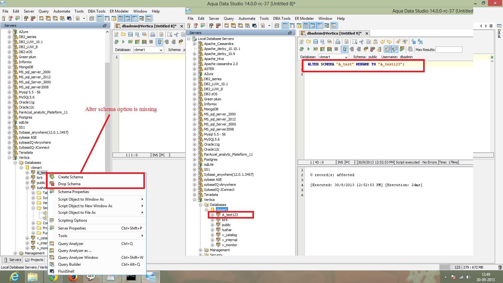The width and height of the screenshot is (503, 283).
Task: Select the public schema in right tree
Action: (x=226, y=225)
